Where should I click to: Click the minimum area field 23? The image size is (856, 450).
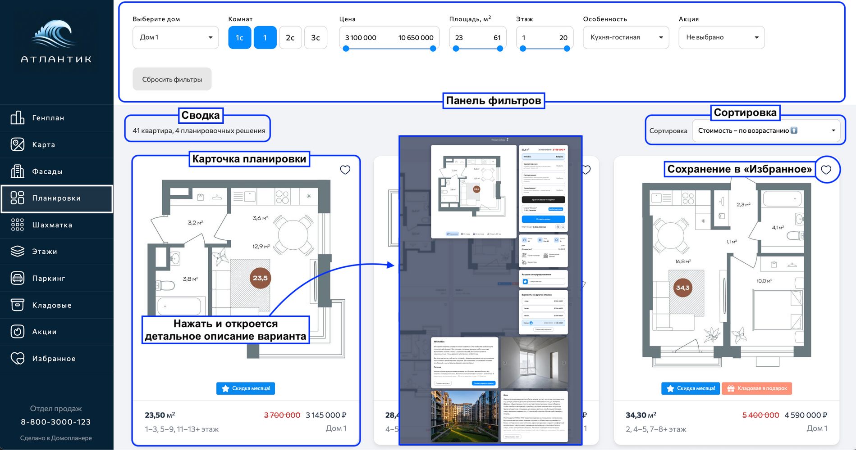(x=459, y=38)
